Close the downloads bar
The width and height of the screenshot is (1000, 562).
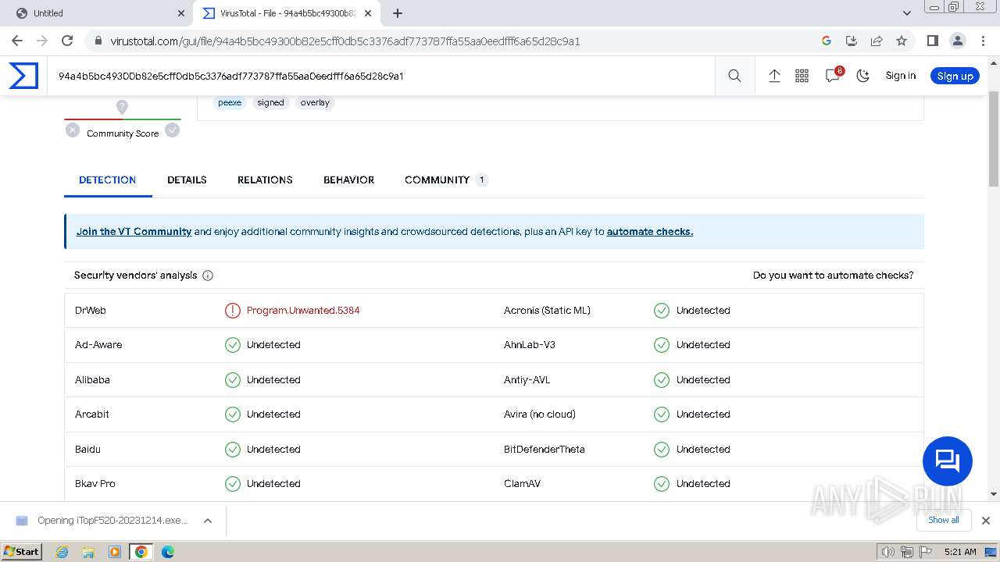point(986,521)
